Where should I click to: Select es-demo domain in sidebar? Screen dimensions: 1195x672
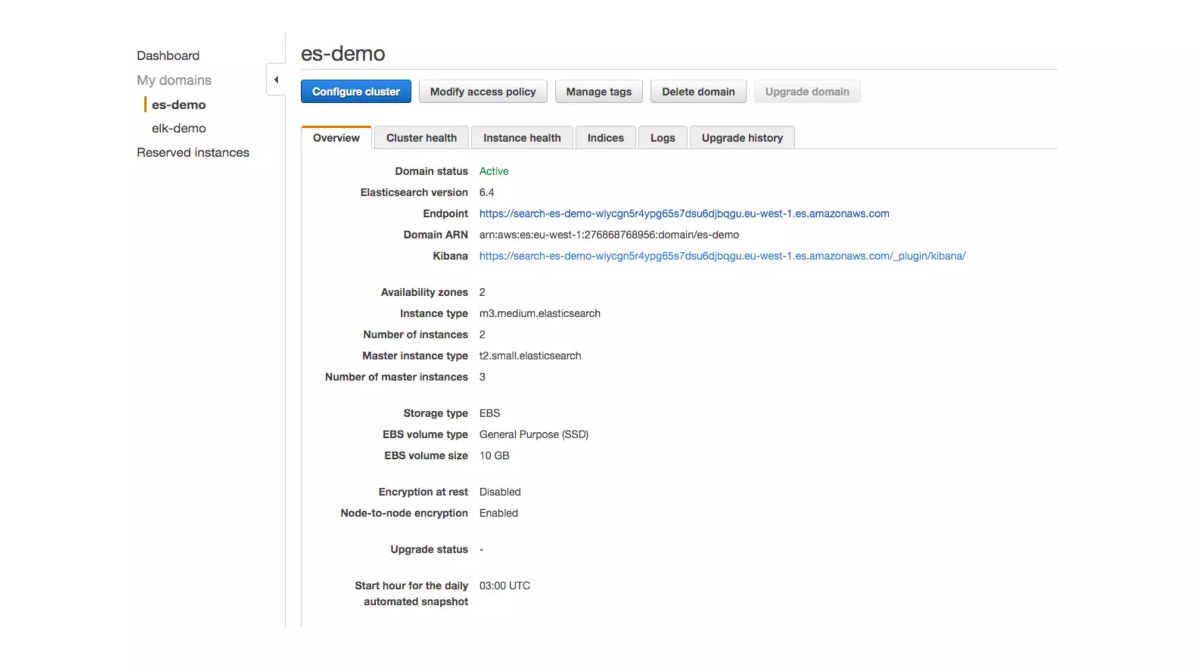pyautogui.click(x=179, y=105)
